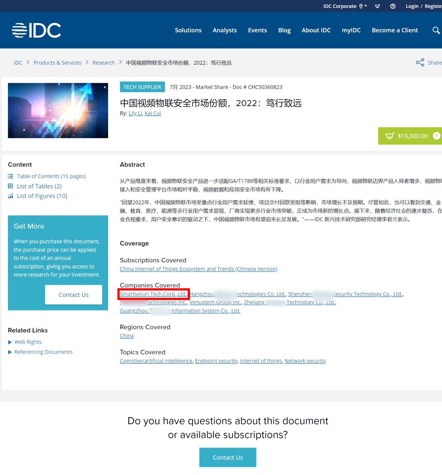Open author Lily Li's profile
This screenshot has width=442, height=475.
click(135, 113)
